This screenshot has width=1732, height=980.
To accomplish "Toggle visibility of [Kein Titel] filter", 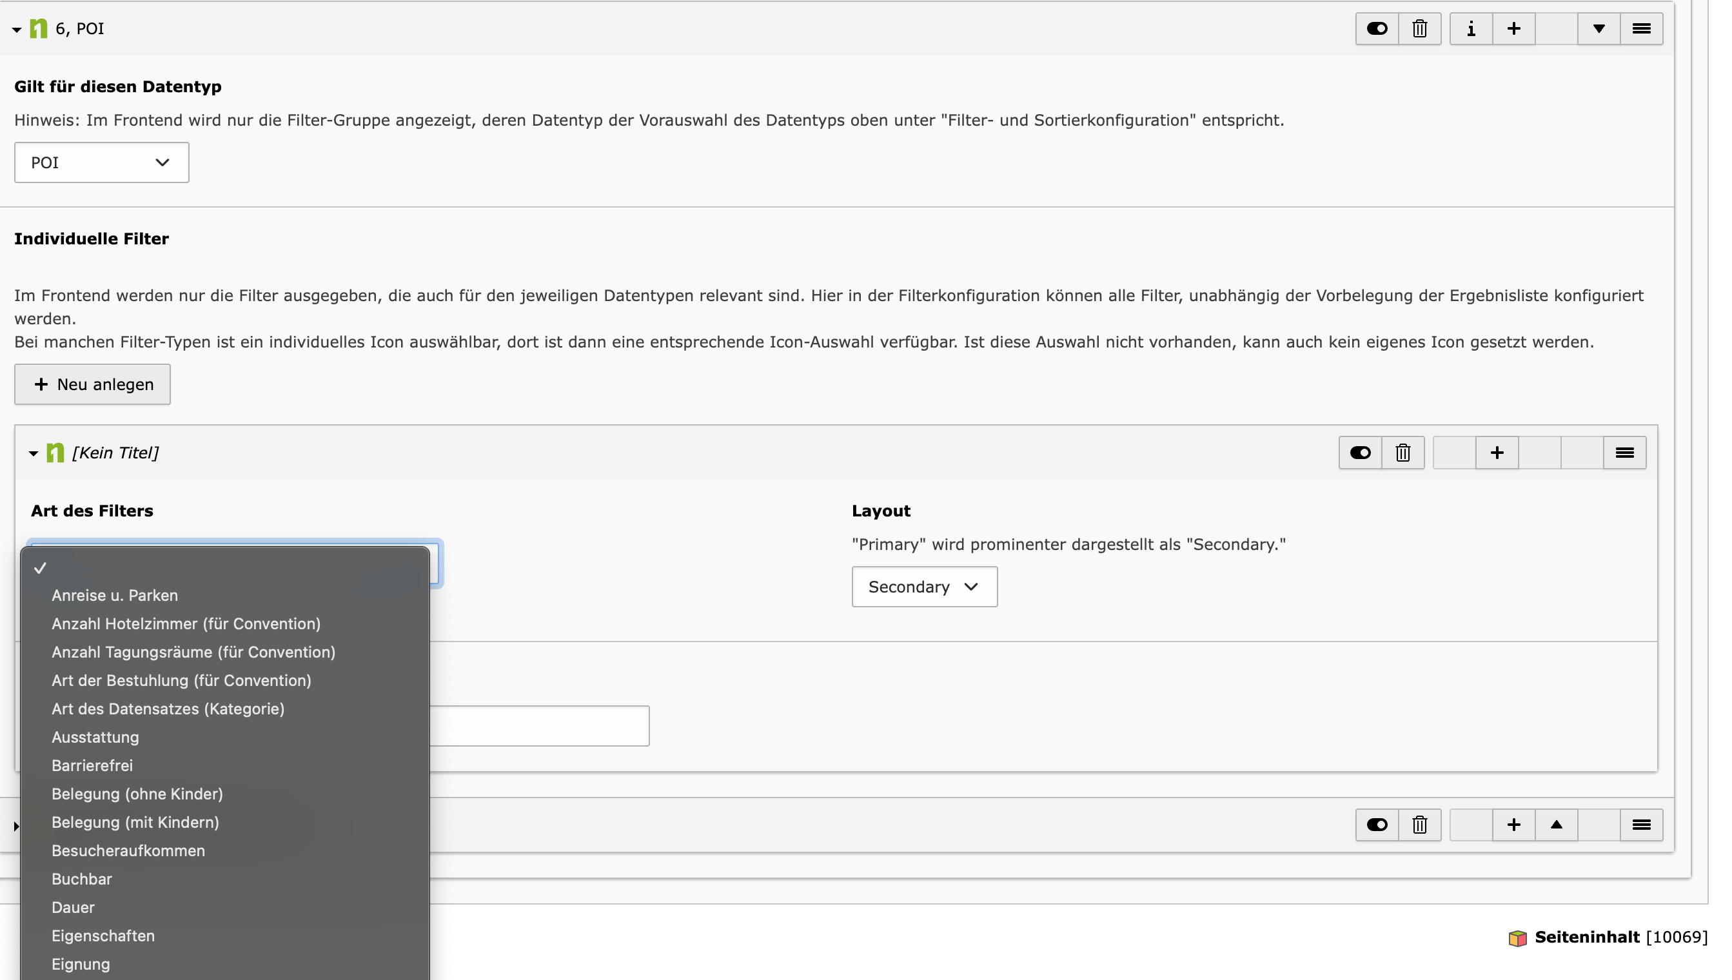I will [x=1360, y=453].
